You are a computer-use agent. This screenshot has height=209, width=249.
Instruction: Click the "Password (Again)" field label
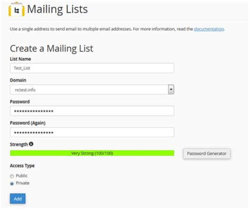28,123
